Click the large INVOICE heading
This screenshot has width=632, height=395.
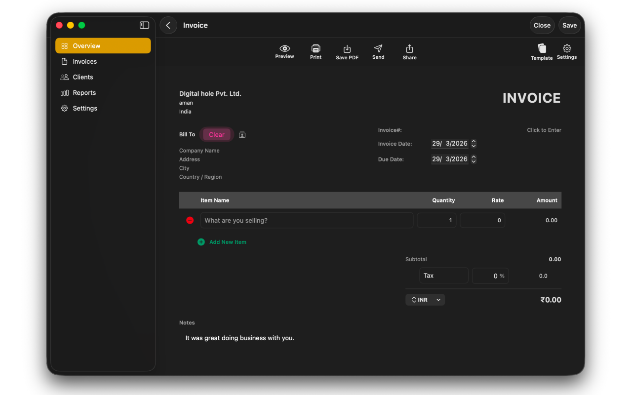531,98
